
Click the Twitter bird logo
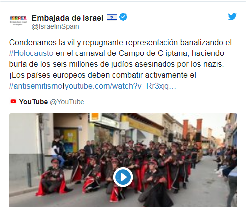pos(232,17)
